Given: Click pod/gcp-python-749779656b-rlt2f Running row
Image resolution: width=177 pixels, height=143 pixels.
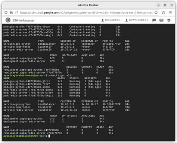Looking at the screenshot, I should (57, 84).
